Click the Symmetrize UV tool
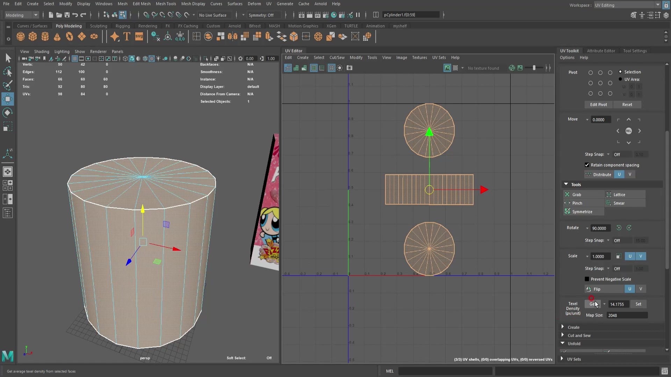This screenshot has height=377, width=671. click(583, 212)
